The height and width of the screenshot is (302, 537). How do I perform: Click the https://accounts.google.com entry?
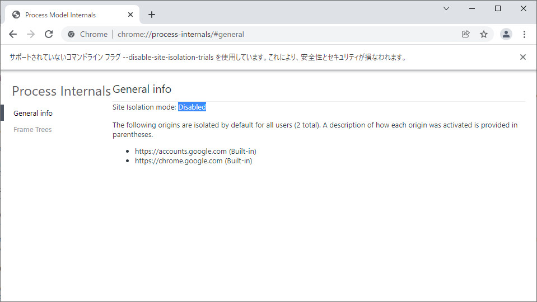[x=195, y=151]
